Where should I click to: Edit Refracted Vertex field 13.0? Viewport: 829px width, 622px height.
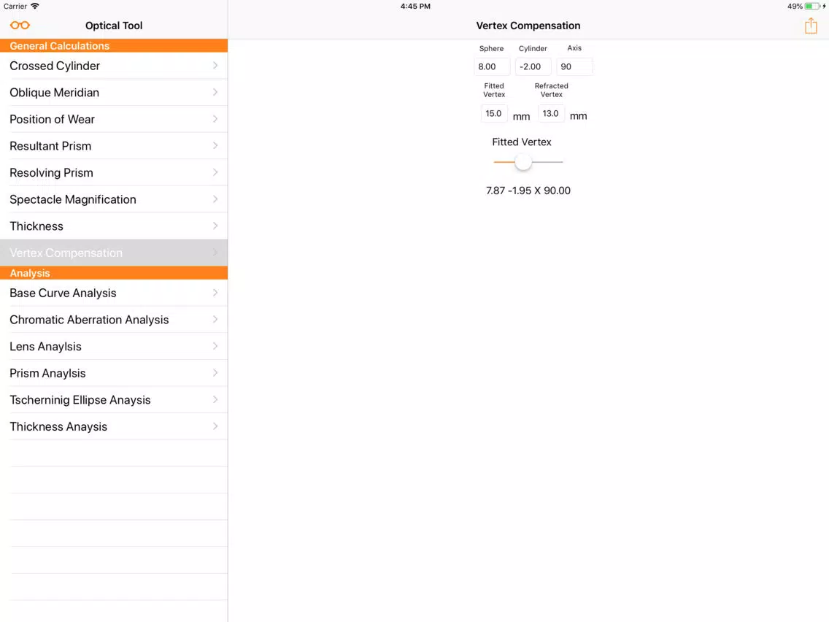coord(551,114)
